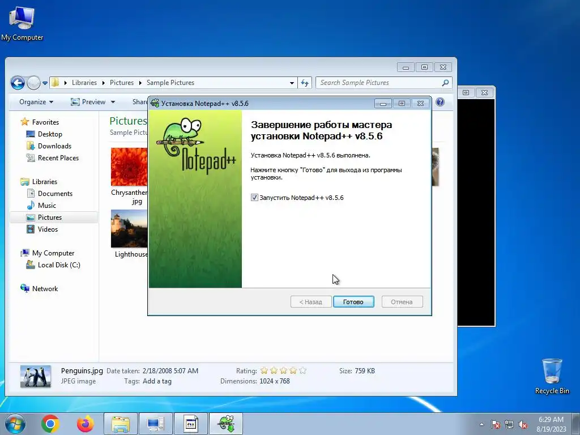This screenshot has height=435, width=580.
Task: Select the Chrysanthemum thumbnail
Action: pos(129,167)
